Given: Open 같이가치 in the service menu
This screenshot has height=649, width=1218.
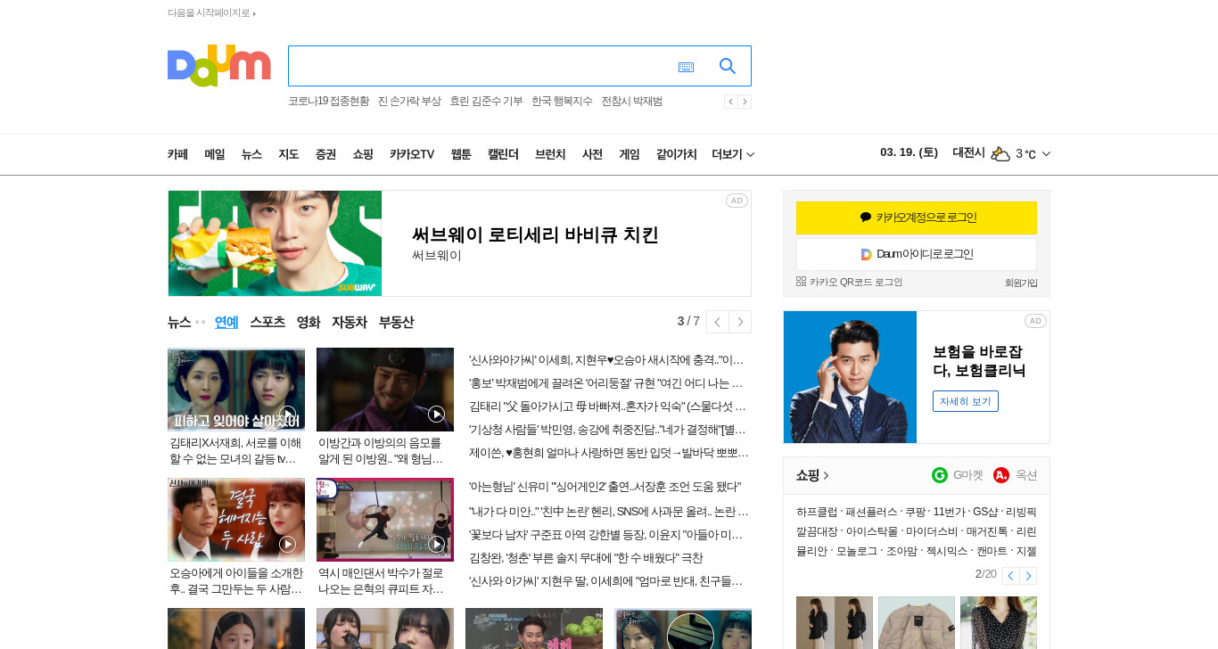Looking at the screenshot, I should (x=677, y=154).
